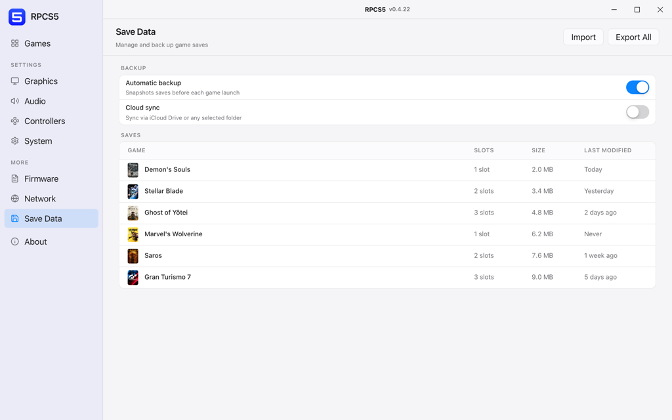Click the Cloud sync label text

[142, 108]
